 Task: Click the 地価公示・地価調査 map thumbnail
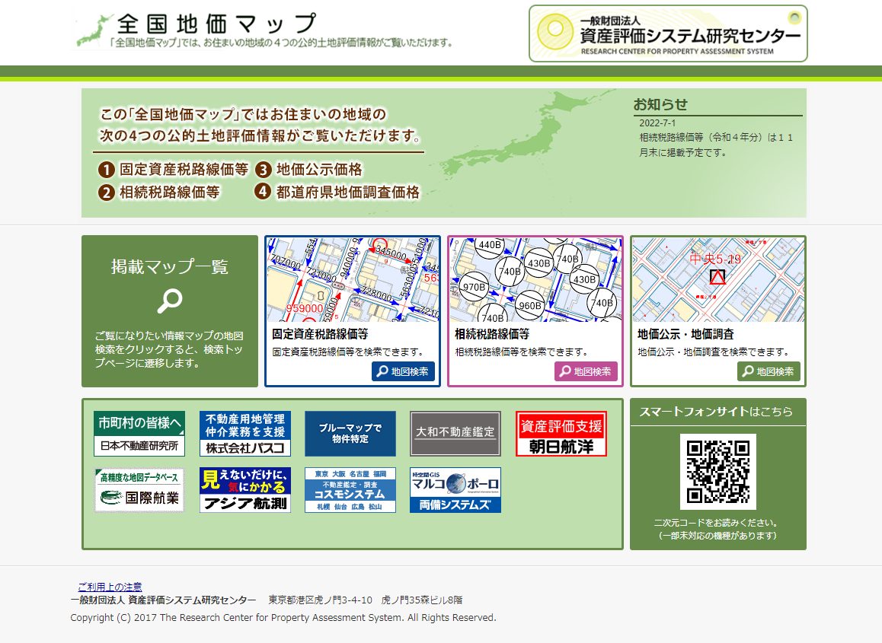718,280
